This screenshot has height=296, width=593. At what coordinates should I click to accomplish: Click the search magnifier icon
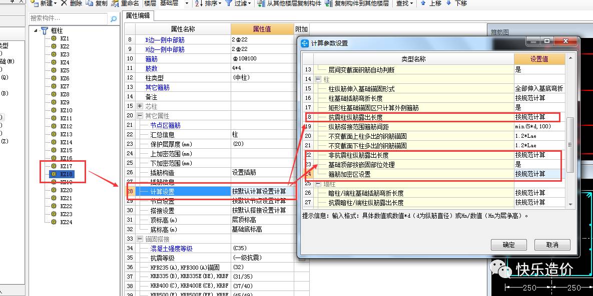click(x=114, y=18)
